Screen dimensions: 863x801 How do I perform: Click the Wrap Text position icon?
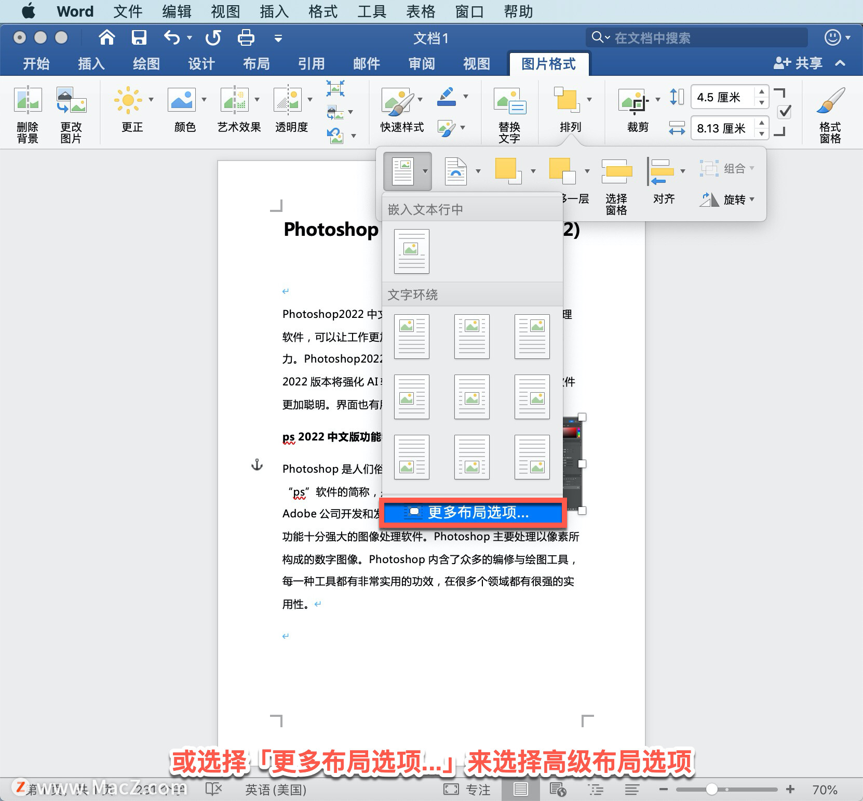(455, 170)
